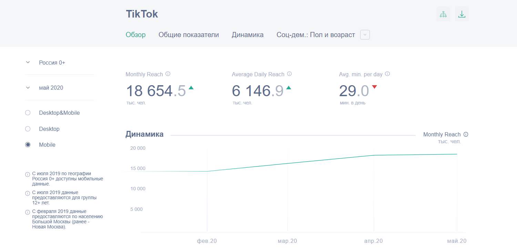Click the апр.20 point on the chart axis
The height and width of the screenshot is (248, 517).
point(374,241)
